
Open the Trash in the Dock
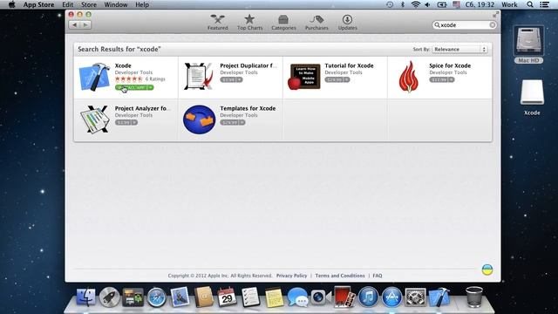[474, 297]
